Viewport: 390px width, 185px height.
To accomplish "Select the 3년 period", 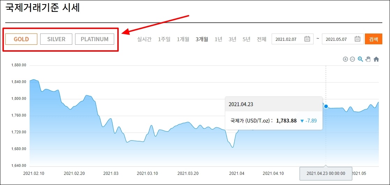I will (x=232, y=39).
